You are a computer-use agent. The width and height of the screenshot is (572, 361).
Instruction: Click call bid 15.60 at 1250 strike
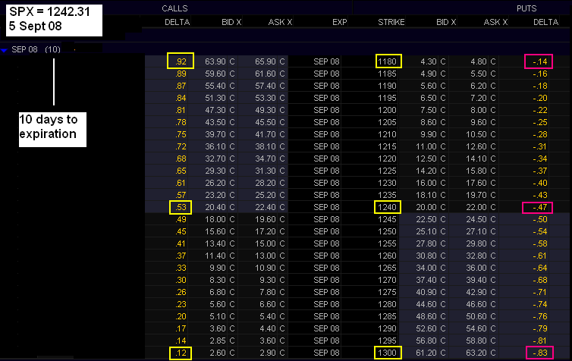[215, 231]
